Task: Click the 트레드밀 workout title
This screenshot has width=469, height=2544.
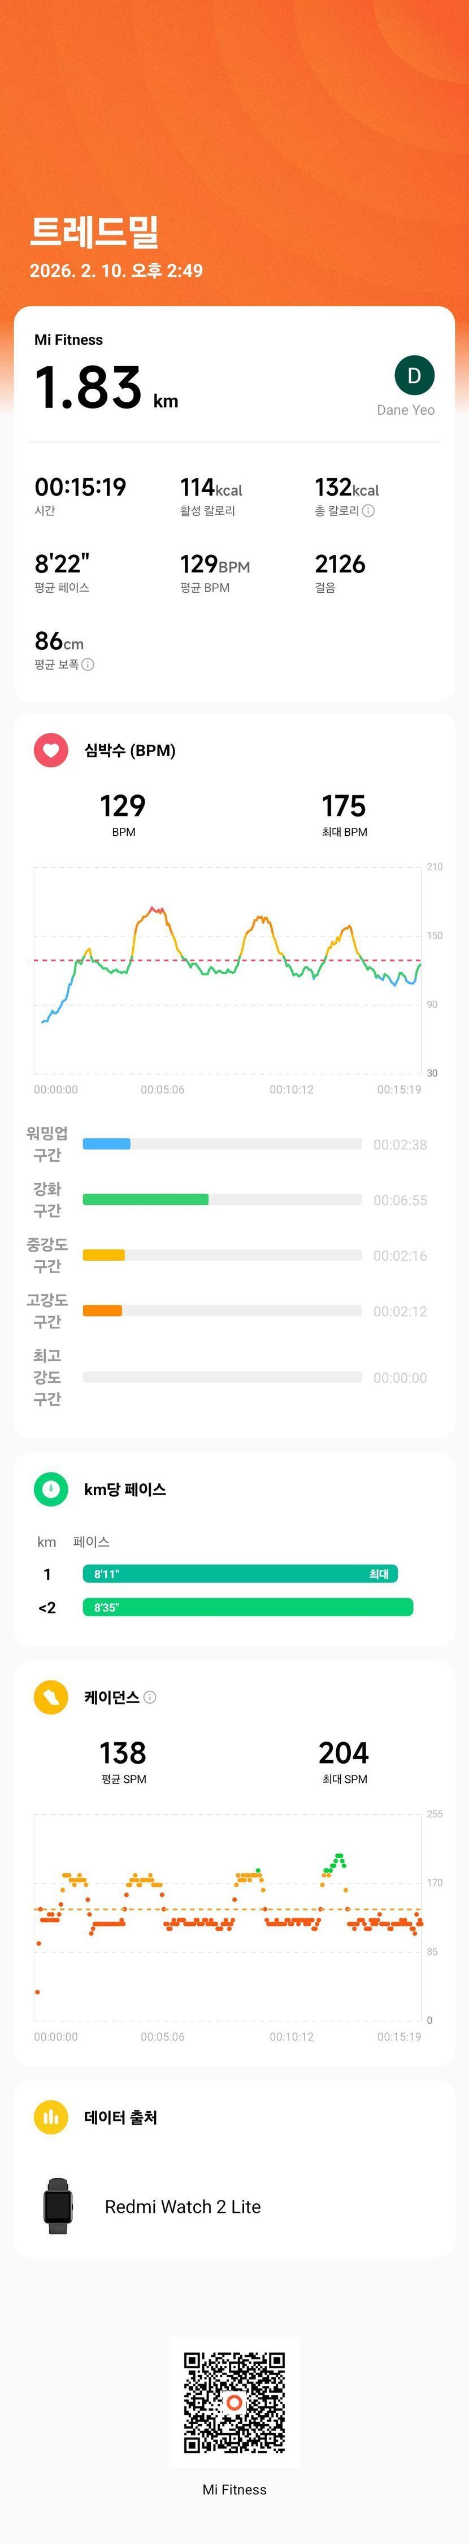Action: pos(95,231)
